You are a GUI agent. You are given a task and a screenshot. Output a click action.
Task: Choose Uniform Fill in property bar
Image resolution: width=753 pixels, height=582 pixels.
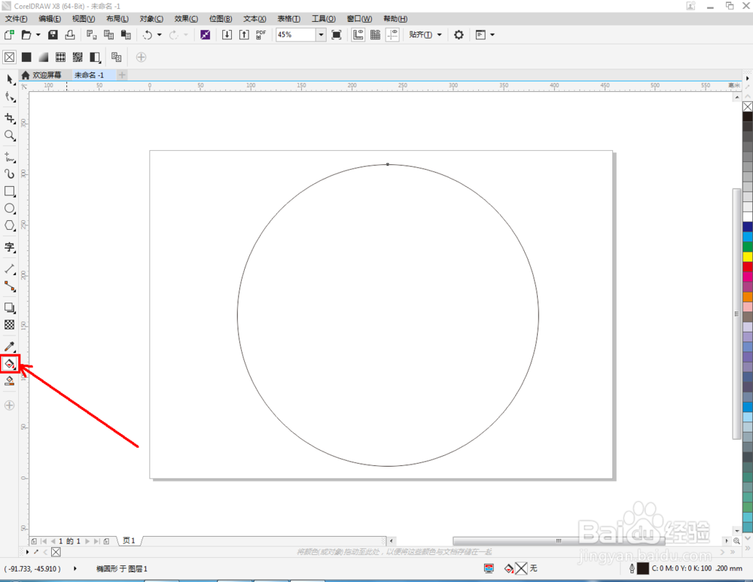click(26, 57)
